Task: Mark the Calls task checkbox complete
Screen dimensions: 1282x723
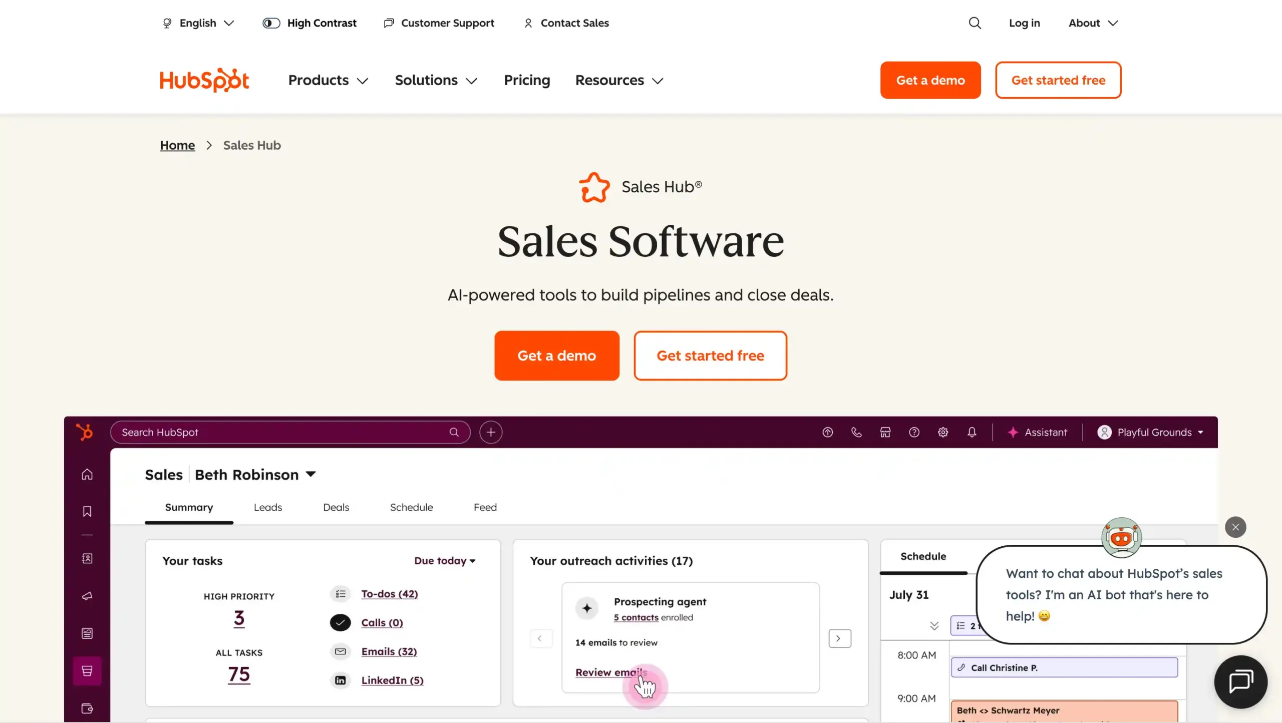Action: point(340,622)
